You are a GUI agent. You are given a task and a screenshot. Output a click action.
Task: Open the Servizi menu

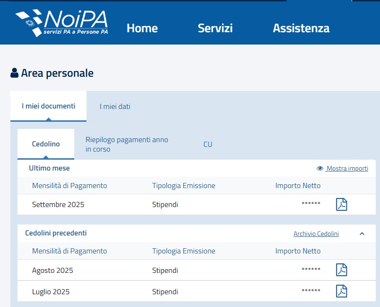215,28
